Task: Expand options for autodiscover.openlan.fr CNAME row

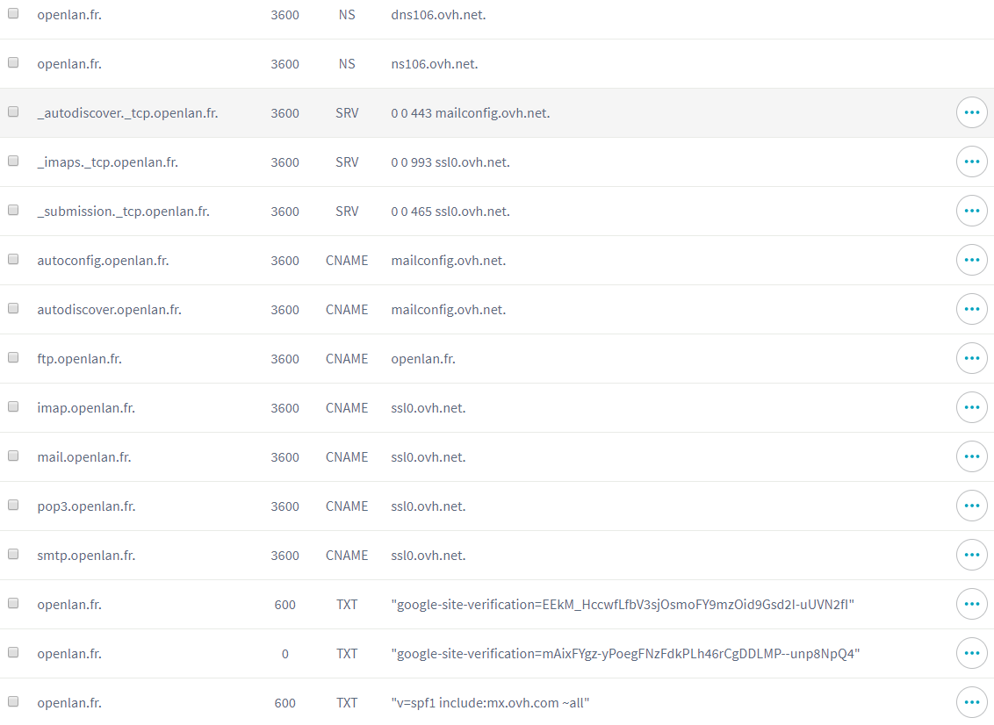Action: [971, 310]
